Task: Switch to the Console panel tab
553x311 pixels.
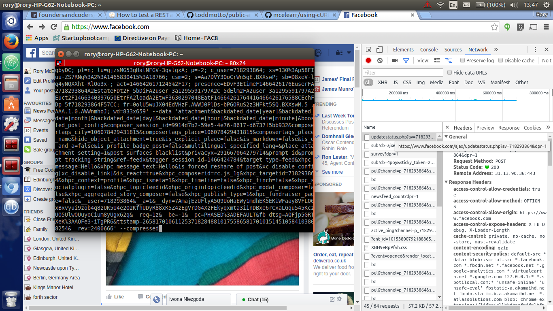Action: (x=429, y=49)
